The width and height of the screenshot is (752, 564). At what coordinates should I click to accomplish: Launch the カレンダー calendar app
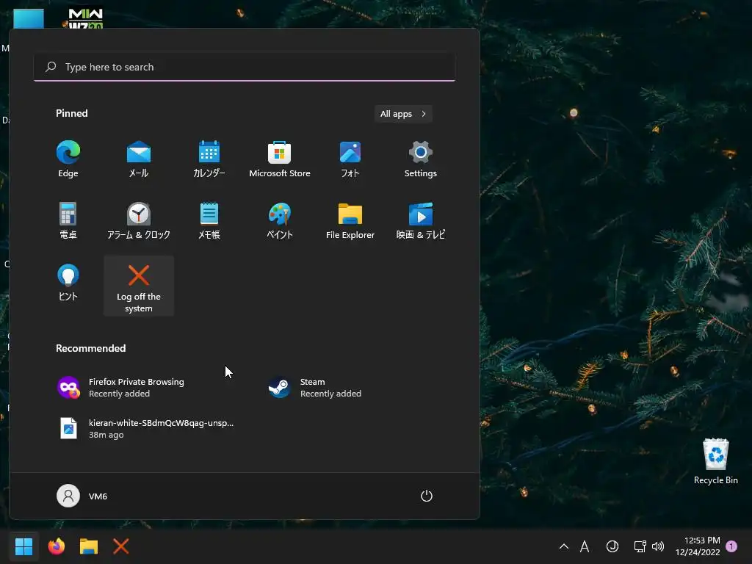[x=209, y=159]
